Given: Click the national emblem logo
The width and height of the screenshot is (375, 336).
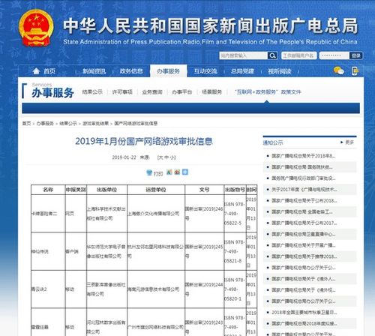Looking at the screenshot, I should 36,28.
